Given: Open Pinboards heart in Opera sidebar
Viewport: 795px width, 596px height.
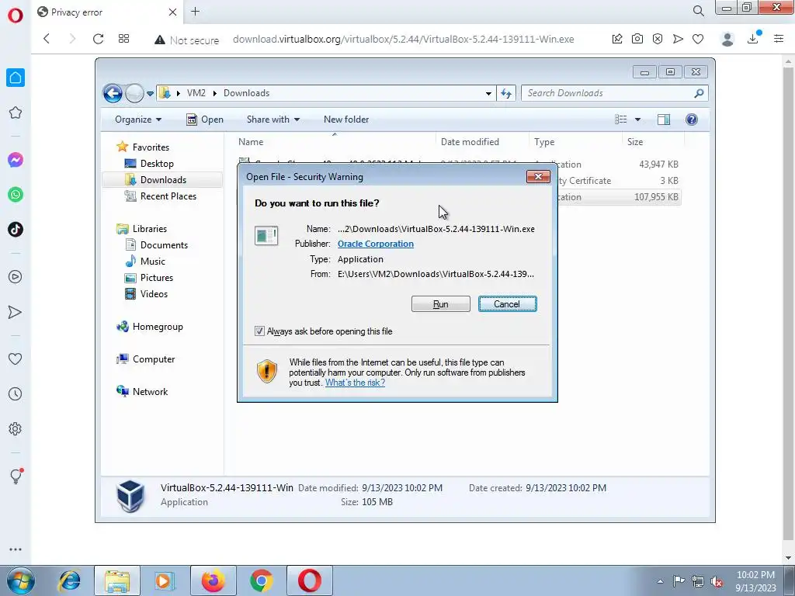Looking at the screenshot, I should coord(16,359).
